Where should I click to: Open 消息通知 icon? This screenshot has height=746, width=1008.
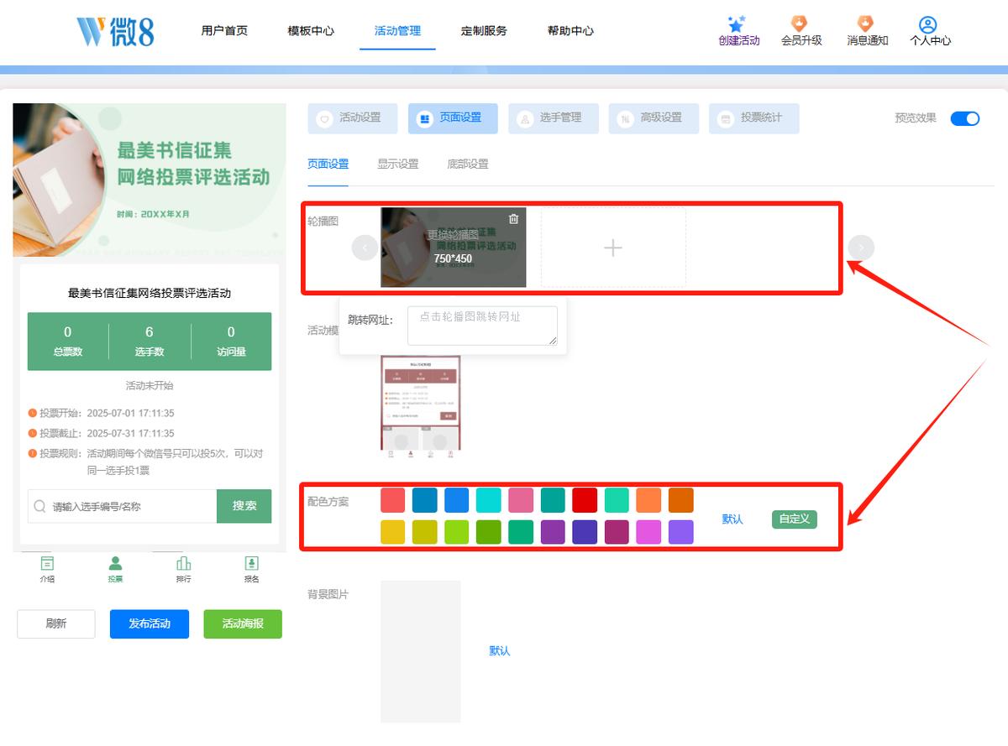(864, 24)
